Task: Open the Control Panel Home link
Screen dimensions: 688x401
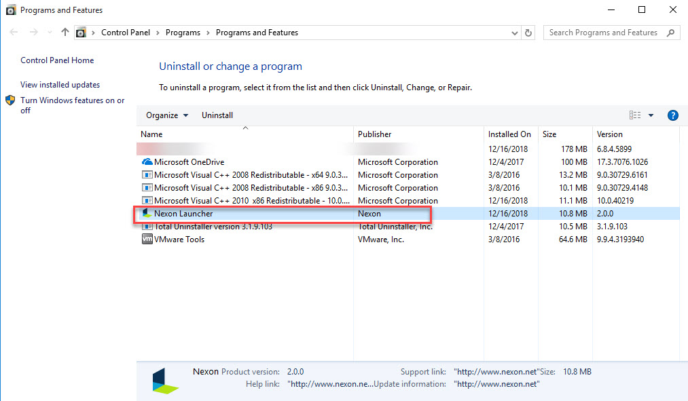Action: (57, 60)
